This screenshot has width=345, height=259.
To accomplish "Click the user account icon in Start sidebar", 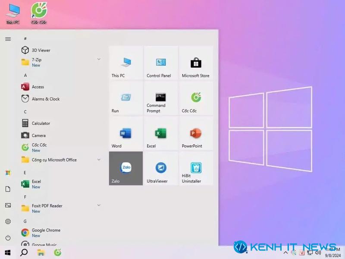I will pos(8,173).
